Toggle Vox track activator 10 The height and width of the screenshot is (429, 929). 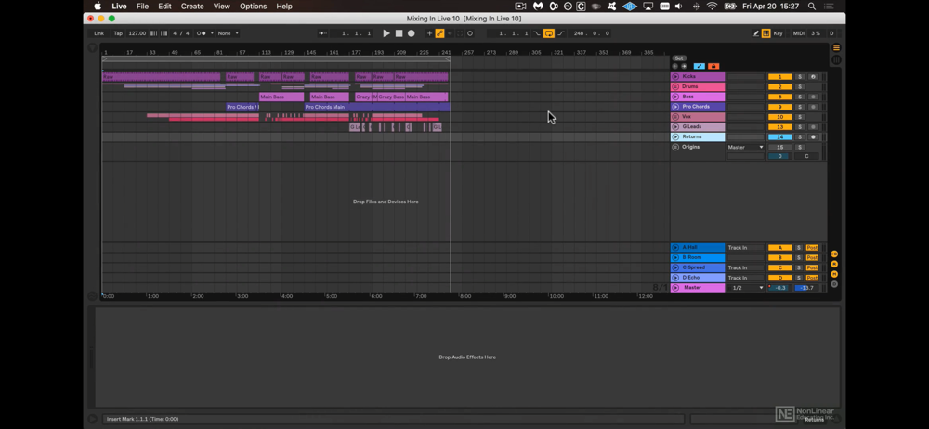pyautogui.click(x=779, y=117)
